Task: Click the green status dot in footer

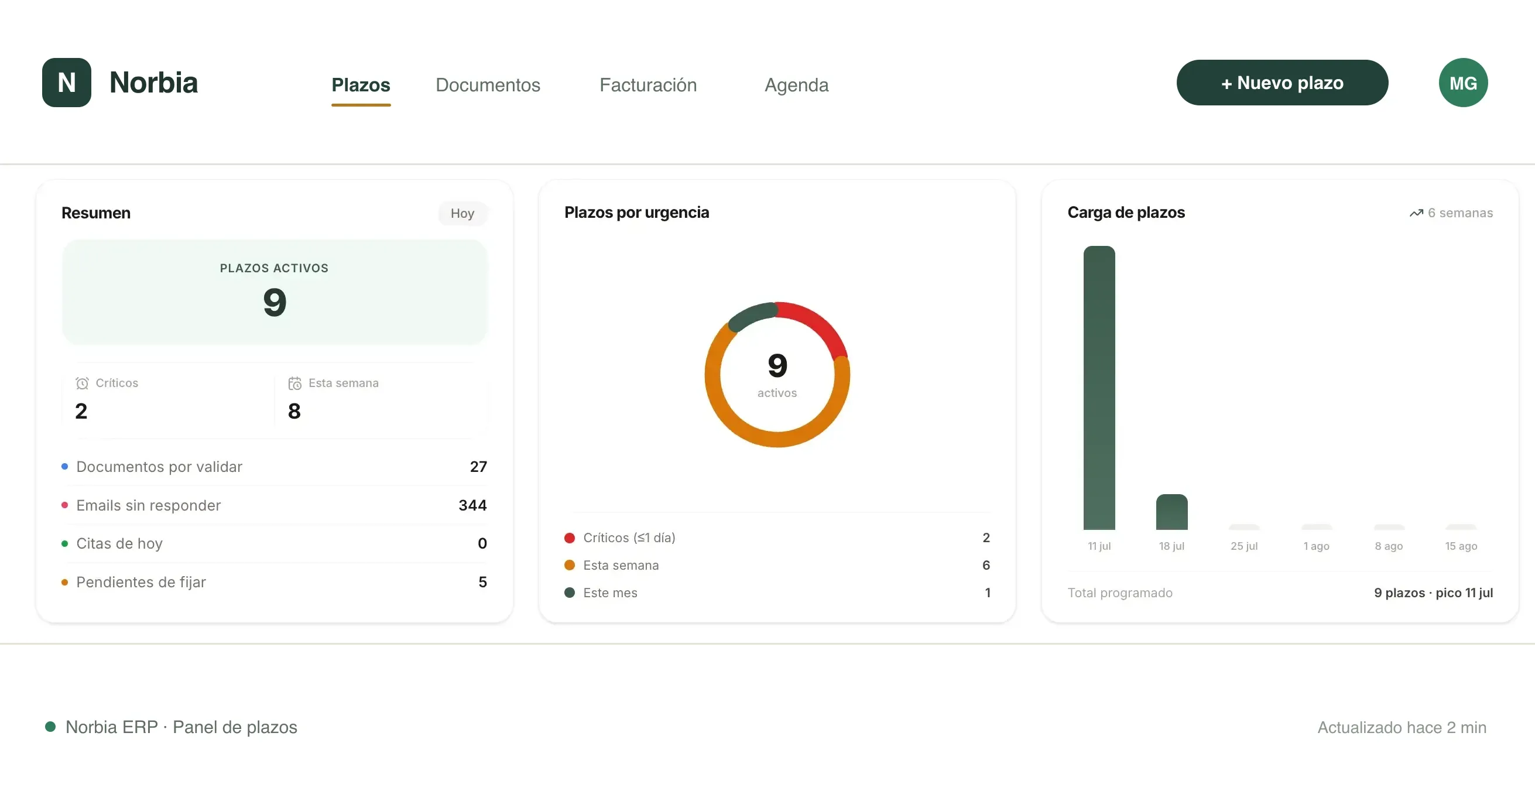Action: tap(51, 727)
